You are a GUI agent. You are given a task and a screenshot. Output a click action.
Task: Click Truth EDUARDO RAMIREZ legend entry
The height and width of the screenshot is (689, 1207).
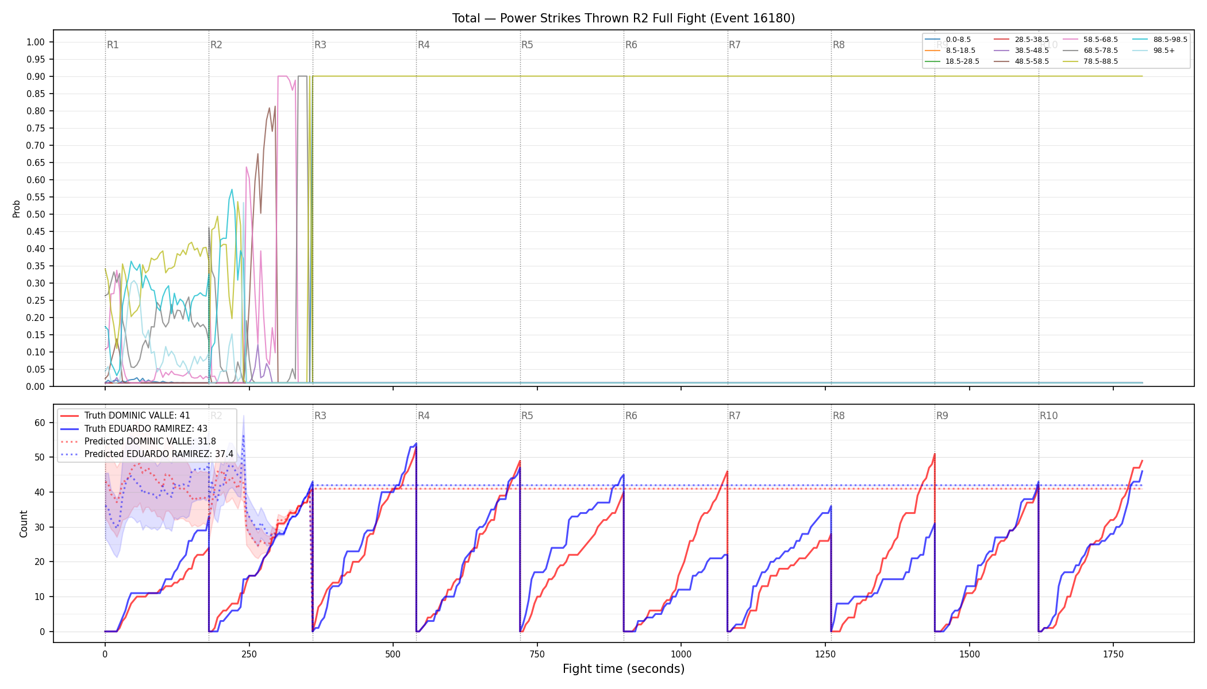click(134, 429)
